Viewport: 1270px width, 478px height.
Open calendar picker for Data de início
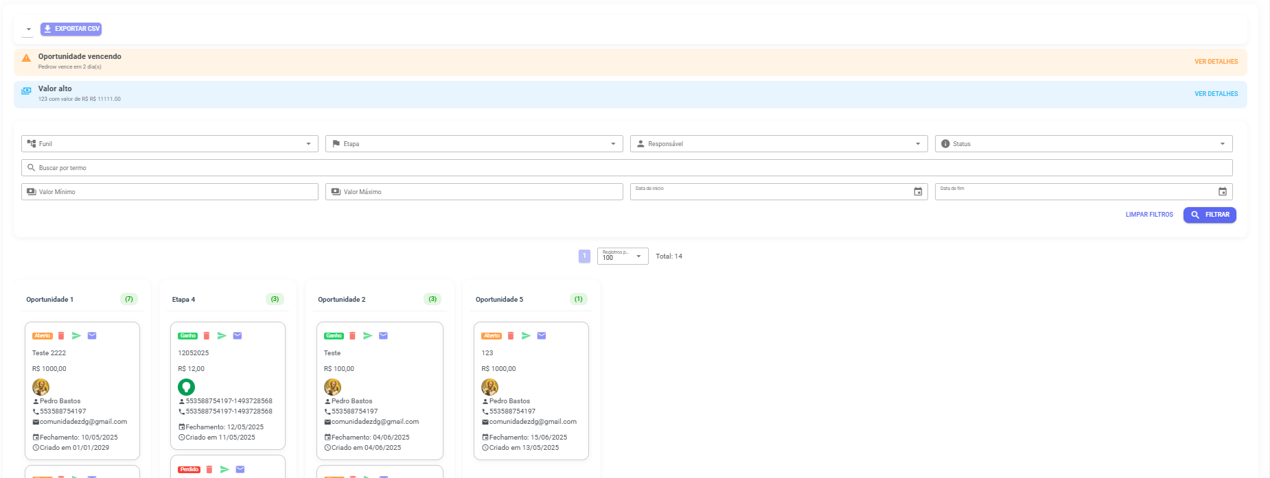[x=918, y=192]
